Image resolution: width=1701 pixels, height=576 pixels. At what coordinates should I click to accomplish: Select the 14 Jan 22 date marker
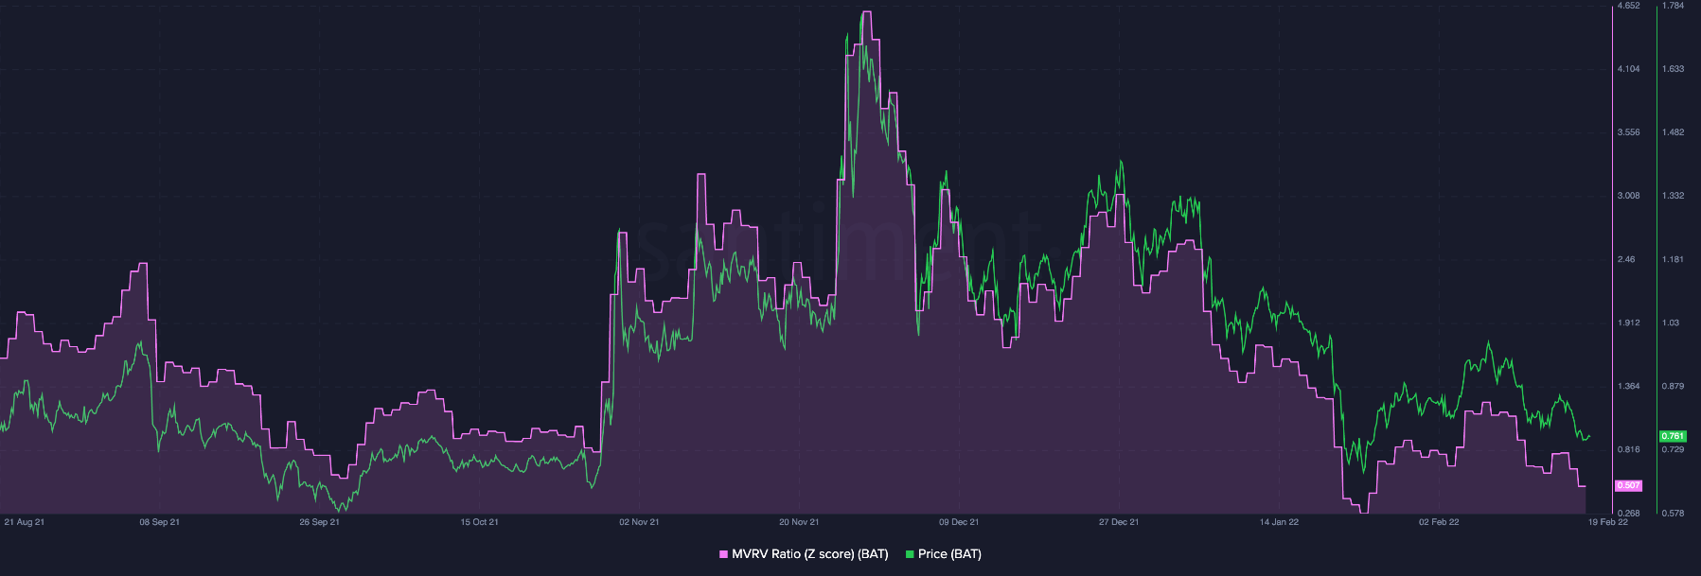click(x=1279, y=522)
